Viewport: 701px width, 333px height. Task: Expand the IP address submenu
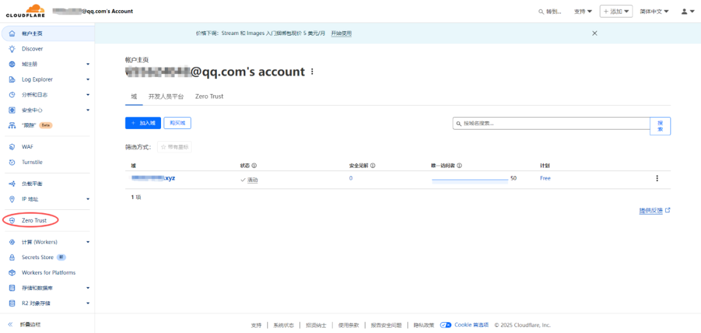pyautogui.click(x=88, y=199)
